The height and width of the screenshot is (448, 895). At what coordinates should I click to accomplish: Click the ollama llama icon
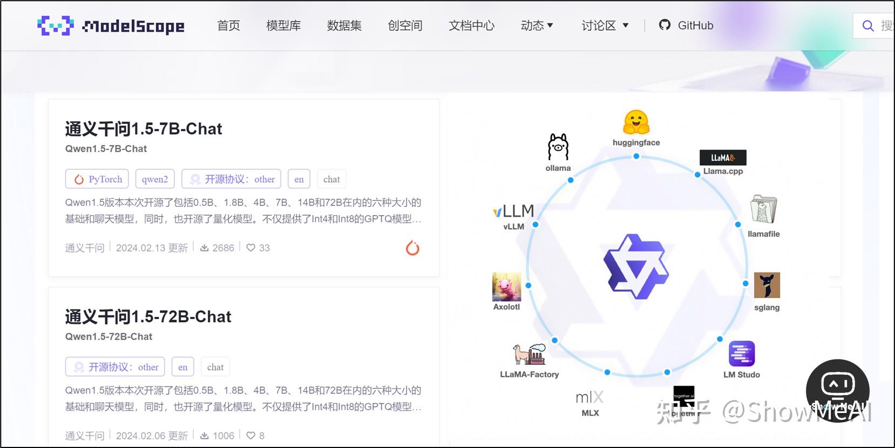click(x=558, y=147)
